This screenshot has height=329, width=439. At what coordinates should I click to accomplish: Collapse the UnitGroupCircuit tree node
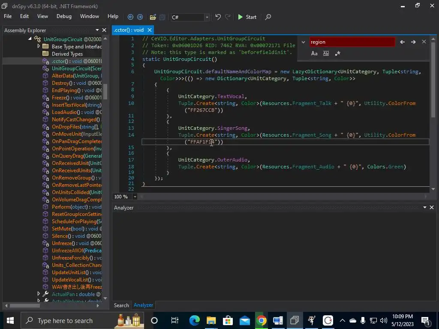pyautogui.click(x=30, y=39)
